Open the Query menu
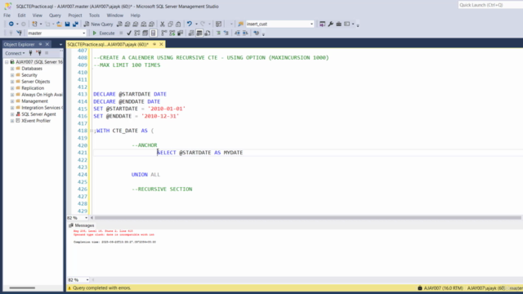Image resolution: width=523 pixels, height=294 pixels. 55,16
